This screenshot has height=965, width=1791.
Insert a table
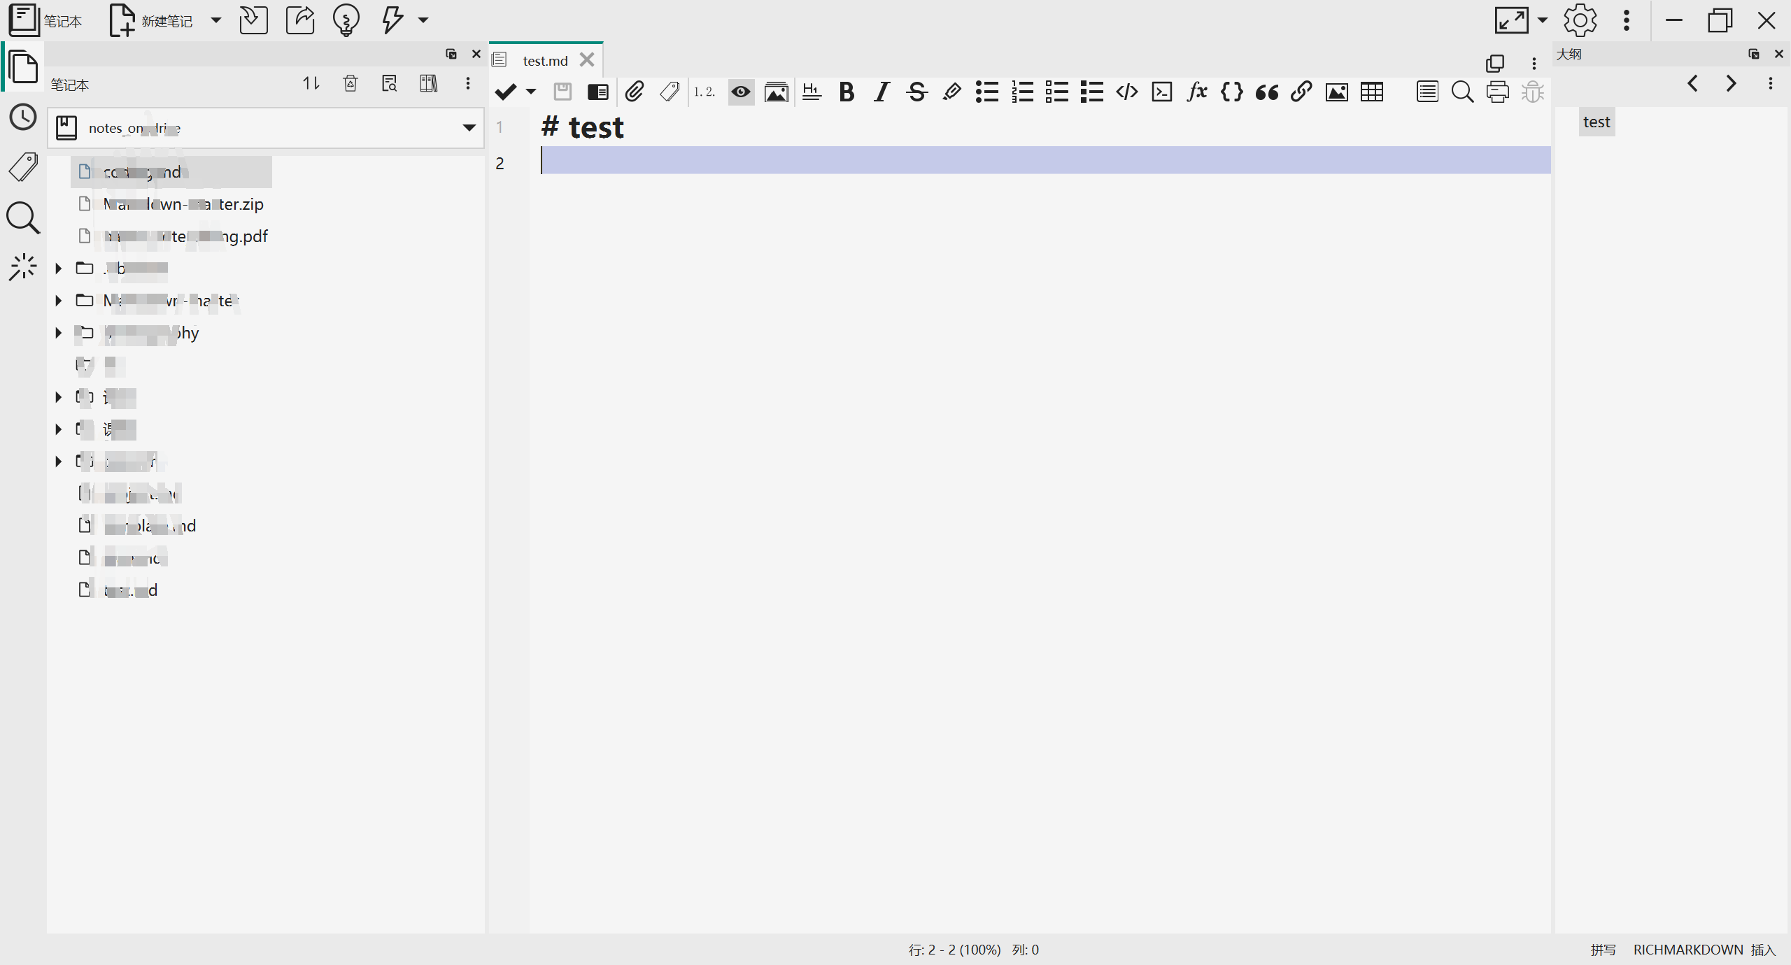coord(1372,92)
